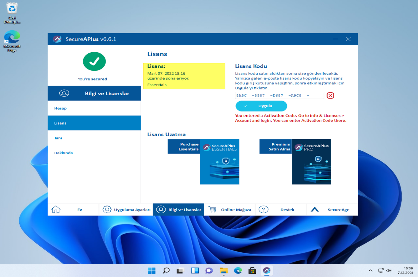The height and width of the screenshot is (277, 418).
Task: Click the 'Lisans Uzatma' heading
Action: [166, 134]
